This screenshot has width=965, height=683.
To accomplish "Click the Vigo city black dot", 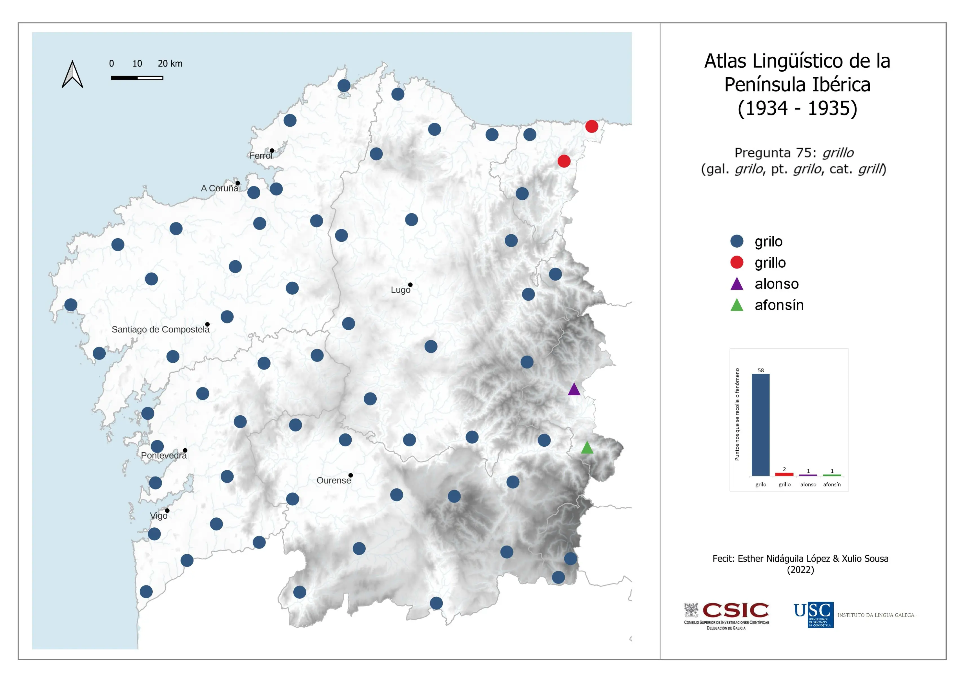I will (167, 511).
